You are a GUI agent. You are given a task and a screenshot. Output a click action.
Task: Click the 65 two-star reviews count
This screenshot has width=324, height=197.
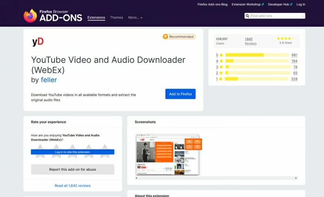(x=295, y=73)
